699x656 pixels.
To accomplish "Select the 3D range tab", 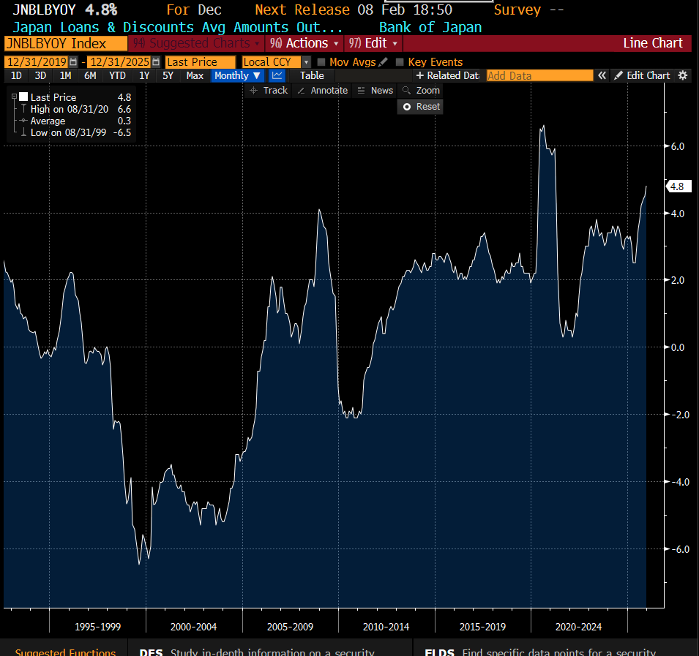I will pyautogui.click(x=40, y=76).
